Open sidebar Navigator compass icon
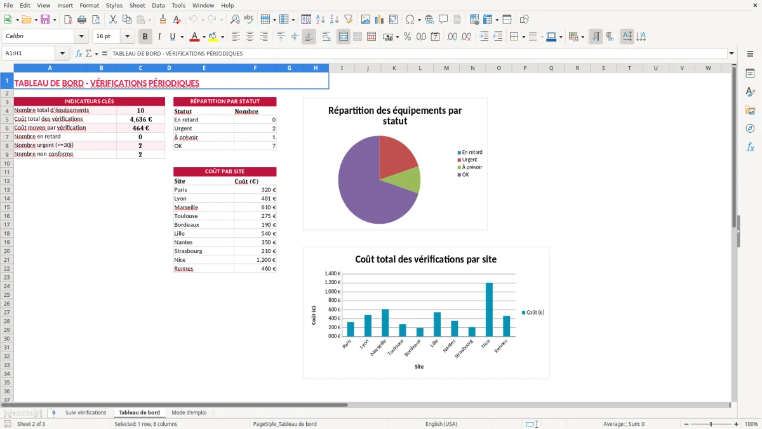 pos(750,128)
